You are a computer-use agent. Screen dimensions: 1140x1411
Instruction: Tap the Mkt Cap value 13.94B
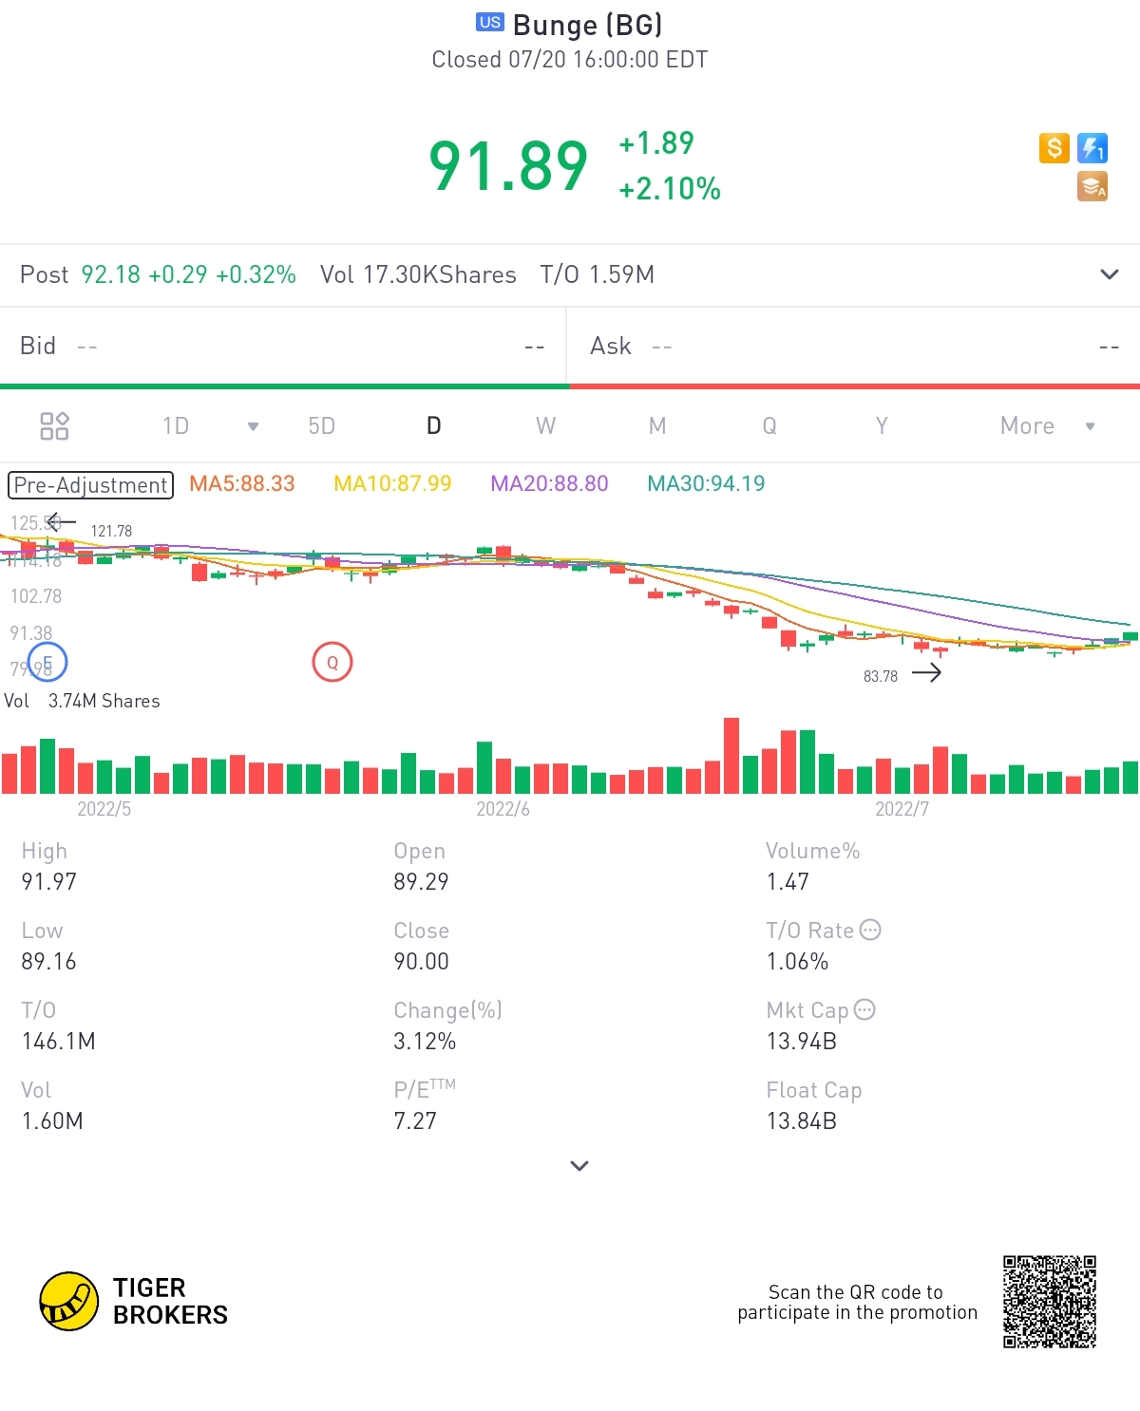point(802,1041)
